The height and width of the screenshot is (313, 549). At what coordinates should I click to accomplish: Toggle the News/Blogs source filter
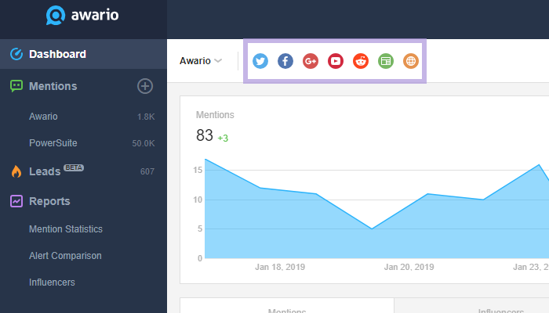click(x=386, y=61)
